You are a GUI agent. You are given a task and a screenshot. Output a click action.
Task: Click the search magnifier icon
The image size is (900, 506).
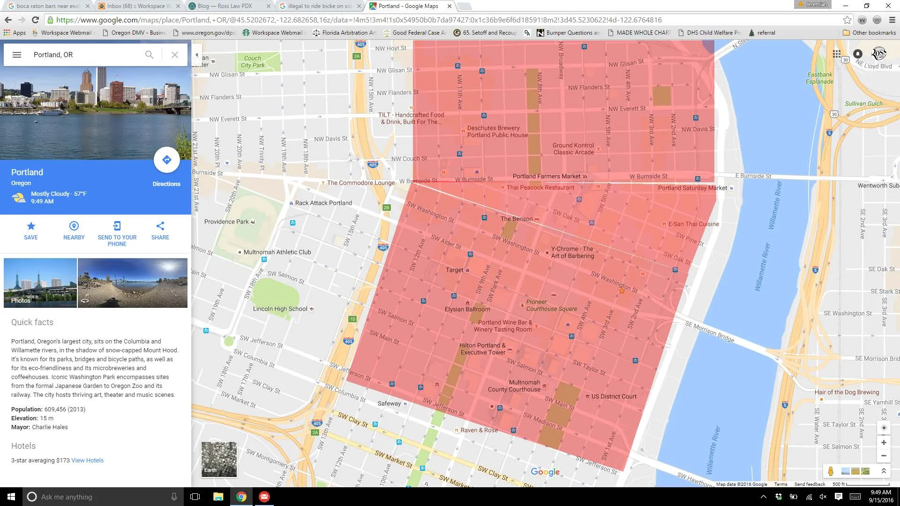(149, 55)
